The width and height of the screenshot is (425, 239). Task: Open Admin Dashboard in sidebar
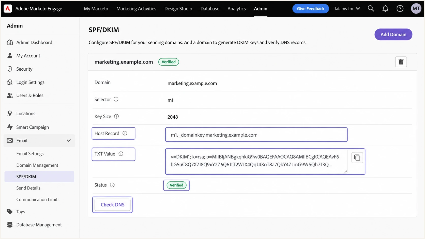34,42
